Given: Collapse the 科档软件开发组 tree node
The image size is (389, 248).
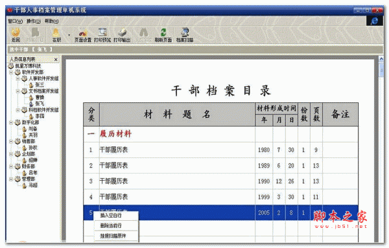Looking at the screenshot, I should click(18, 109).
